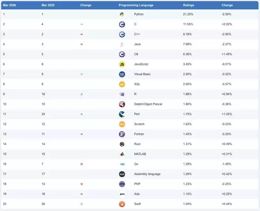This screenshot has height=211, width=260.
Task: Click the Rust gear logo icon
Action: point(122,144)
